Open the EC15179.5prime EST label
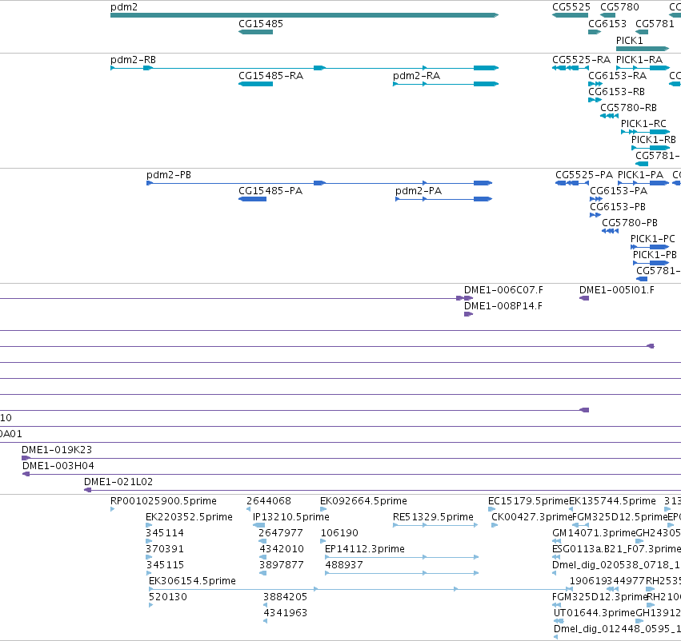The height and width of the screenshot is (641, 681). [528, 501]
